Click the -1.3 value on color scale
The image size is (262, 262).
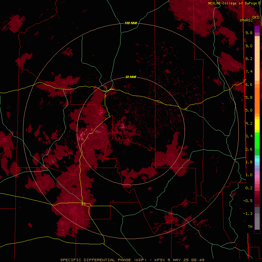click(248, 214)
